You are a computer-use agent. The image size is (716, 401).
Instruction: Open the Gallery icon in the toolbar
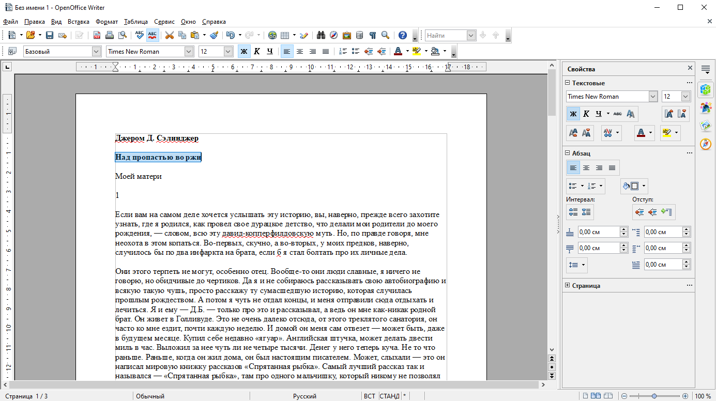346,35
